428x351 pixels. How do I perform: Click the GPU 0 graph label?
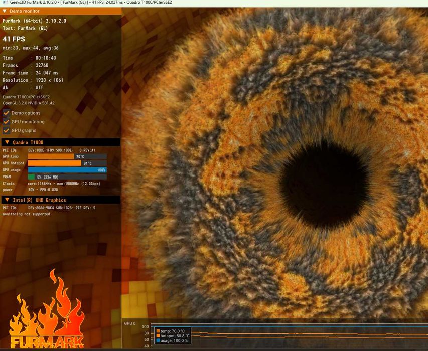[x=130, y=323]
